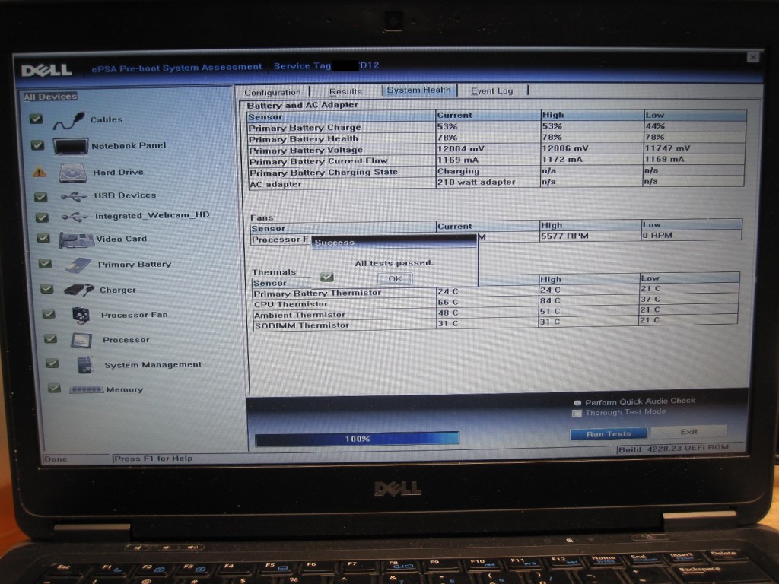Select Perform Quick Audio Check option
This screenshot has height=584, width=779.
tap(577, 403)
